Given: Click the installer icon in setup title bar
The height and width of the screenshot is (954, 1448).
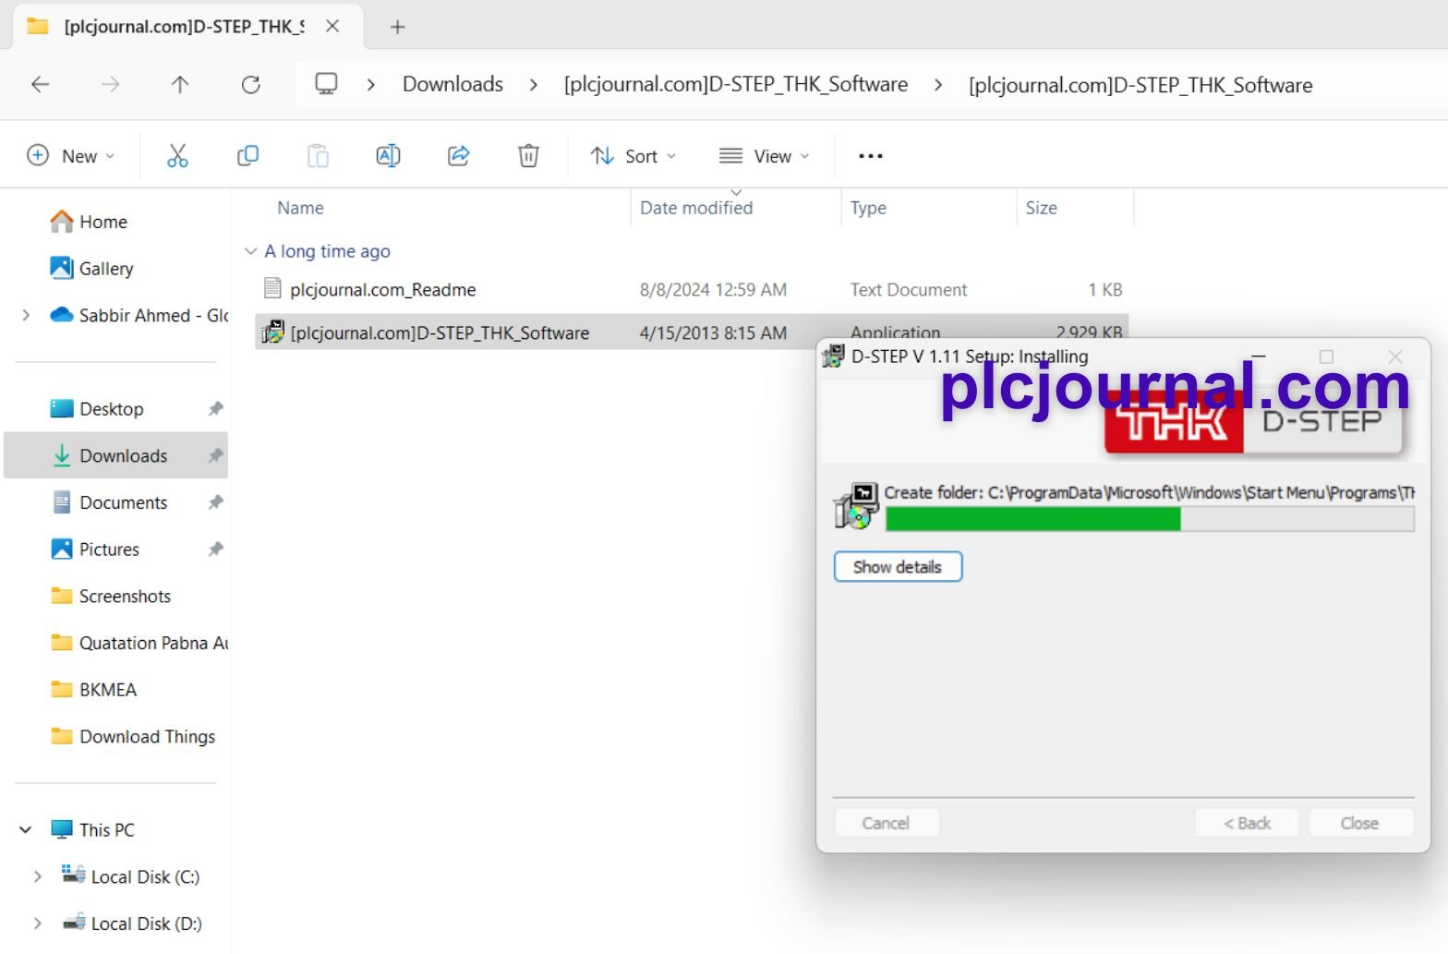Looking at the screenshot, I should pos(833,356).
